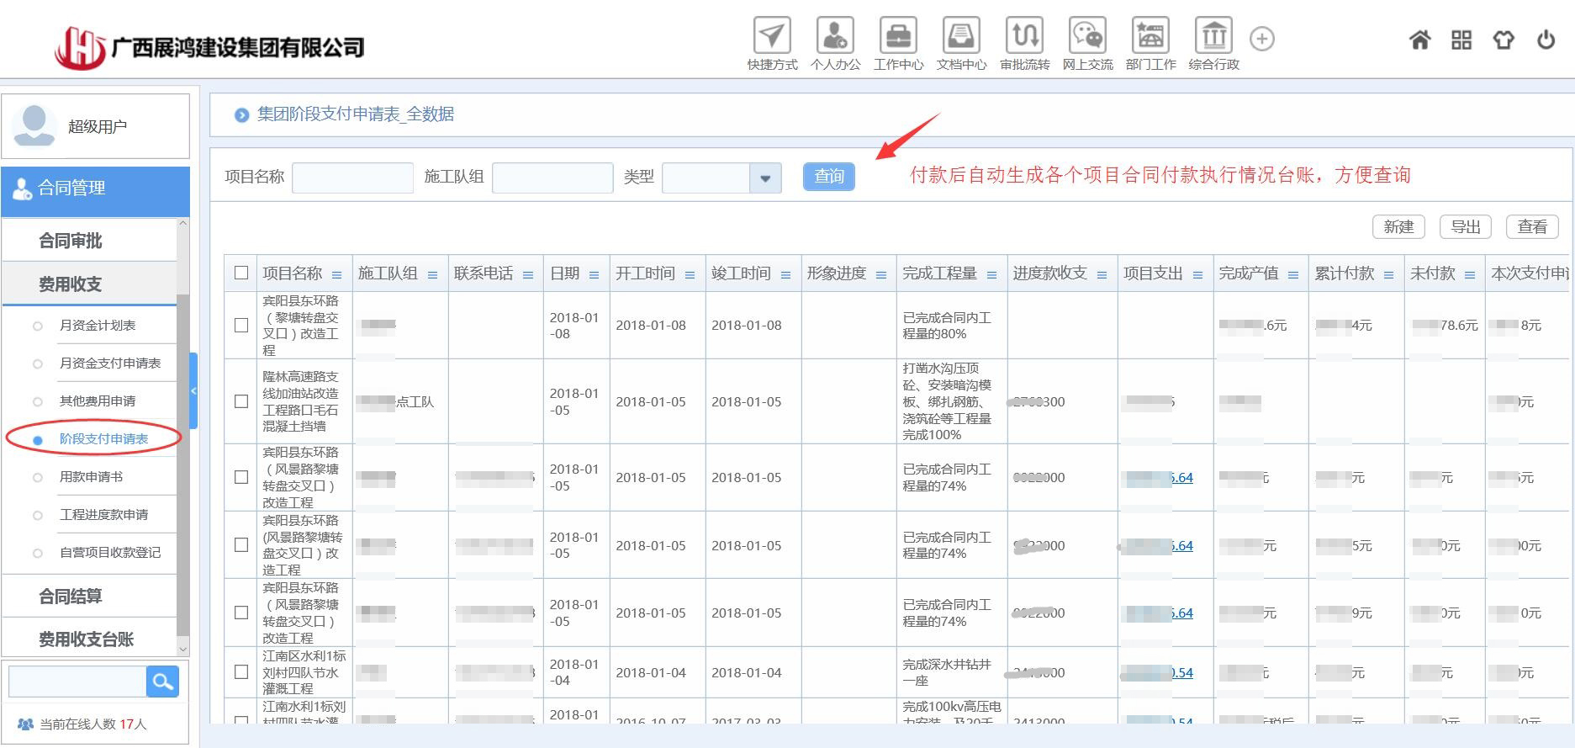Expand the 合同结算 sidebar section

coord(71,596)
